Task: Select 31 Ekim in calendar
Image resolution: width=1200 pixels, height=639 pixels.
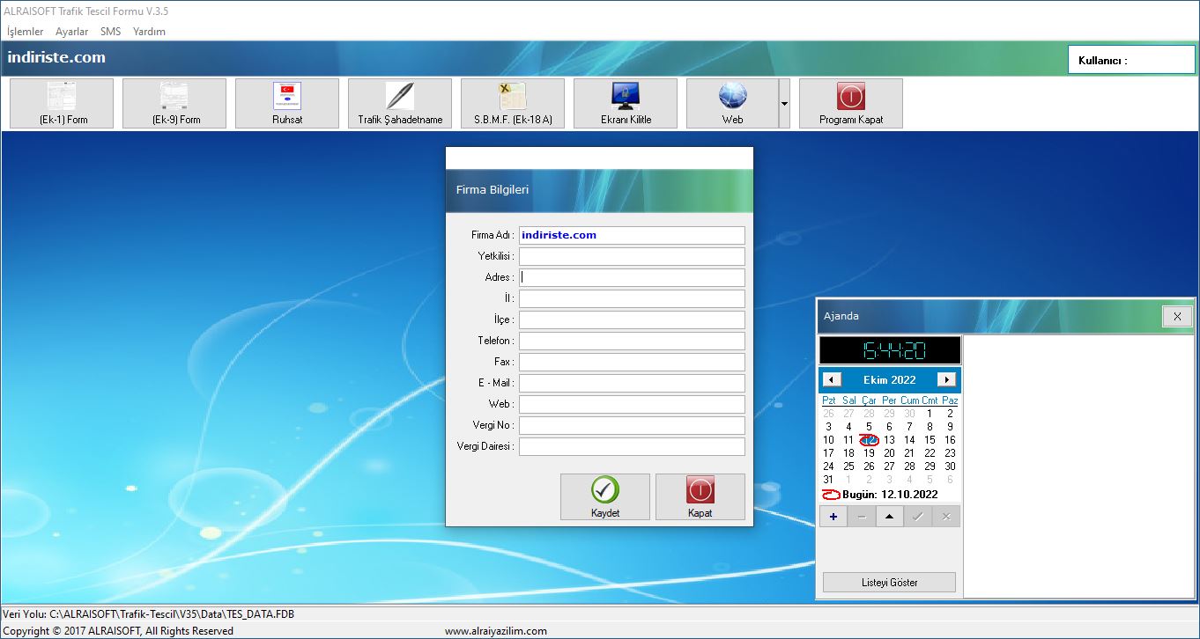Action: [x=828, y=480]
